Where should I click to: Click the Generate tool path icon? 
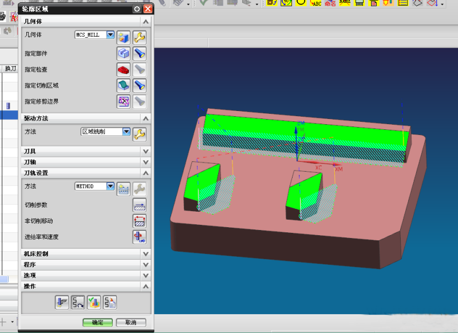[62, 302]
